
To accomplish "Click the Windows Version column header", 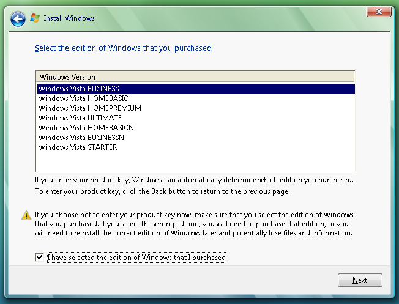I will point(195,76).
